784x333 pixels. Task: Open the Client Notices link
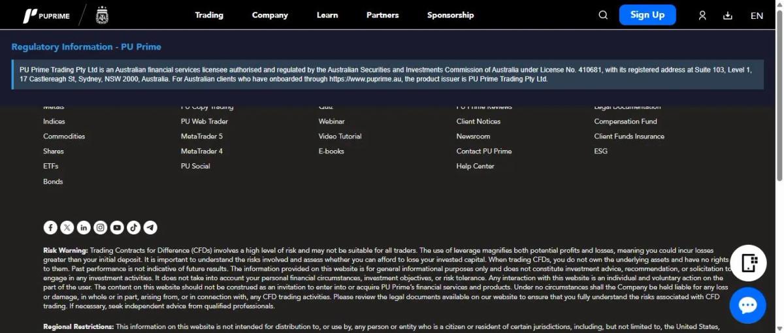[x=478, y=121]
